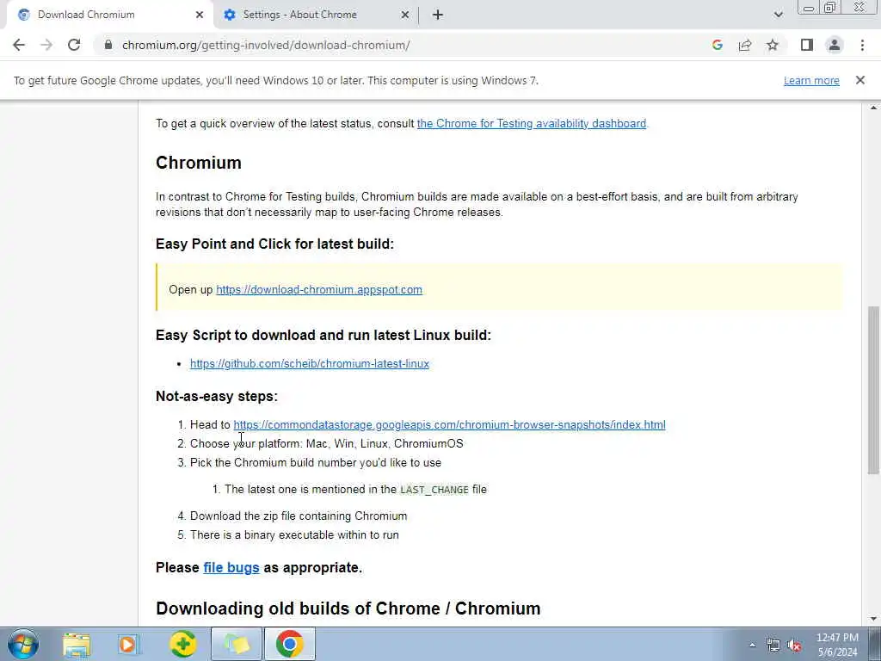881x661 pixels.
Task: Open Chrome's three-dot menu
Action: point(862,45)
